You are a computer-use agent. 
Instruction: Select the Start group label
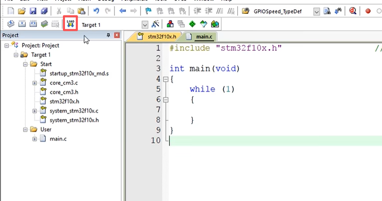coord(46,64)
